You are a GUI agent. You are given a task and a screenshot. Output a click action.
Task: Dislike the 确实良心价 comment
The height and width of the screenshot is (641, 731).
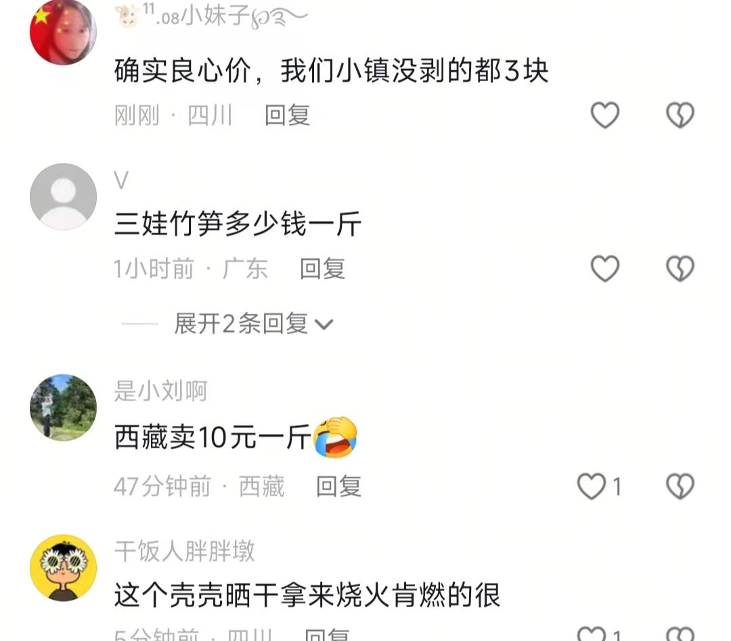click(680, 114)
